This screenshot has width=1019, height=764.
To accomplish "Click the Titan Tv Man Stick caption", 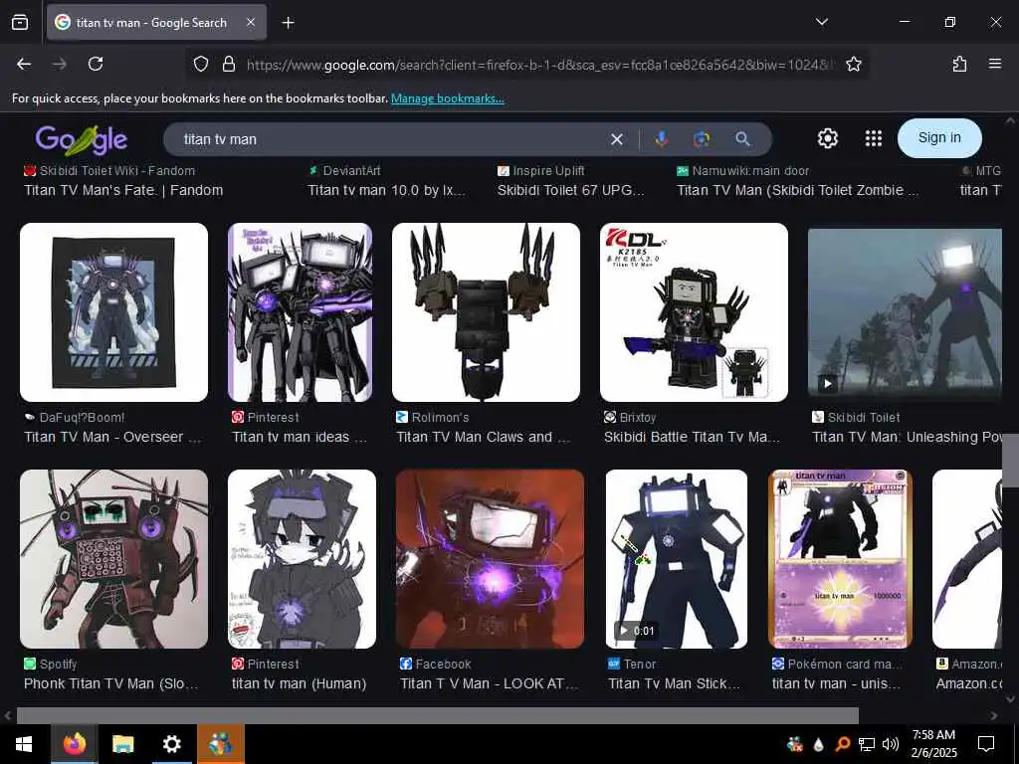I will click(x=674, y=684).
